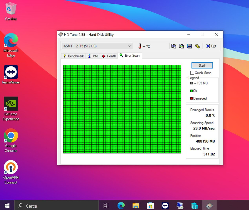Image resolution: width=249 pixels, height=210 pixels.
Task: Click the red thermometer temperature icon
Action: point(140,46)
